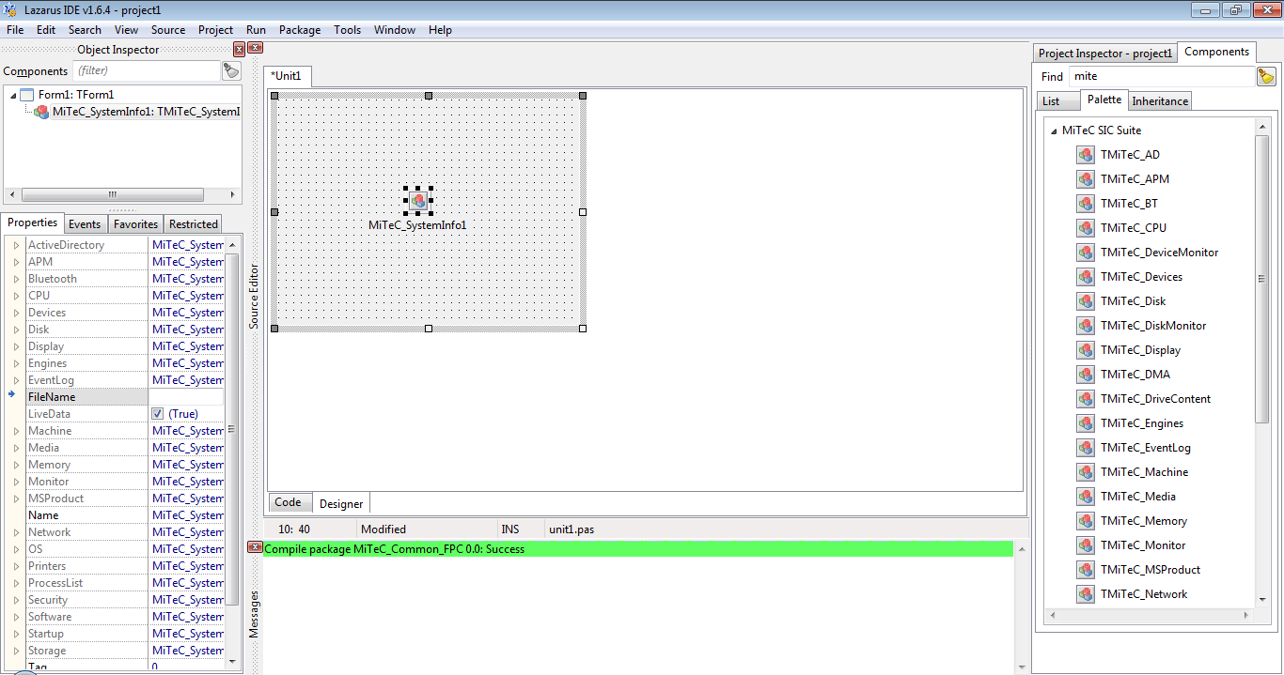Viewport: 1284px width, 675px height.
Task: Expand the Bluetooth property
Action: [16, 279]
